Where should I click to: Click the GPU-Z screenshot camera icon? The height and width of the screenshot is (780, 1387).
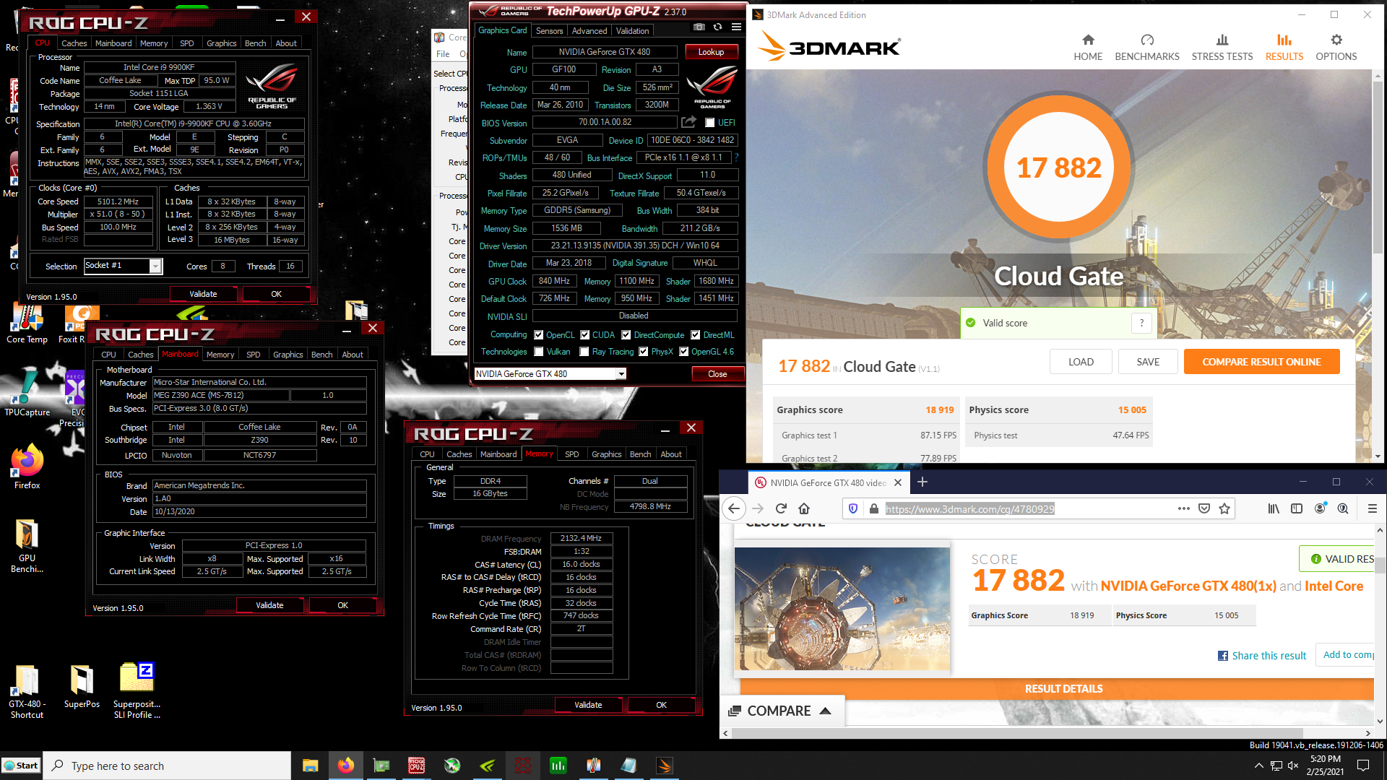coord(699,27)
